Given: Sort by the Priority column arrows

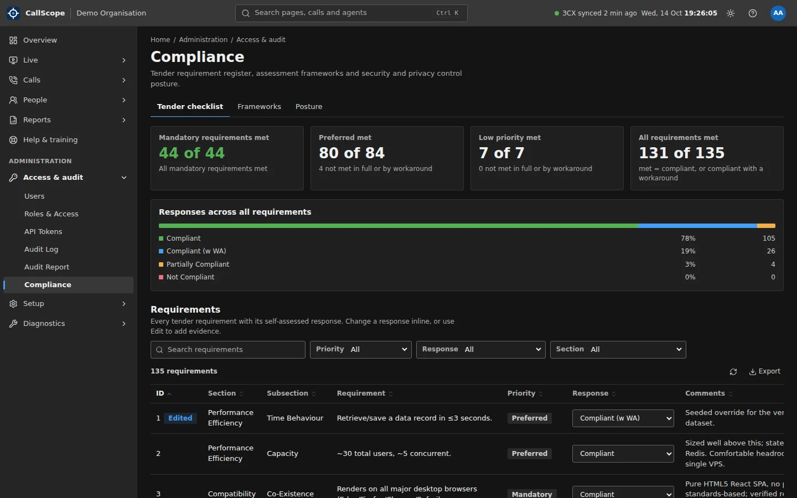Looking at the screenshot, I should (x=541, y=393).
